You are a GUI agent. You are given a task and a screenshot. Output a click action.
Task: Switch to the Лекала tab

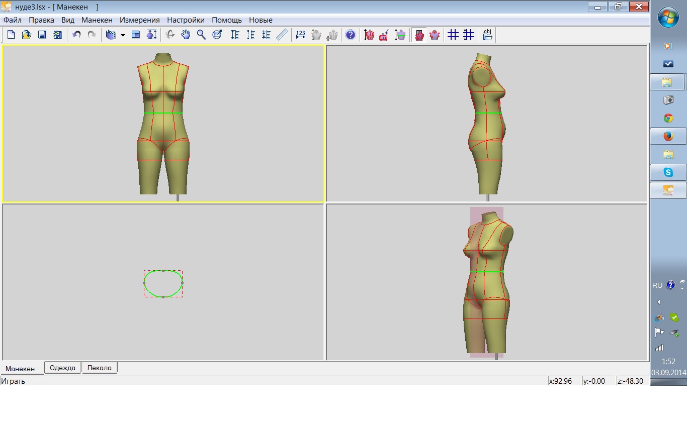point(99,368)
